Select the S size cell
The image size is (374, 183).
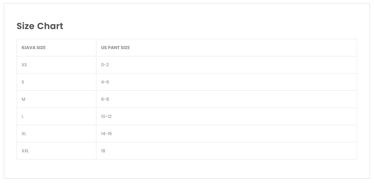click(23, 82)
